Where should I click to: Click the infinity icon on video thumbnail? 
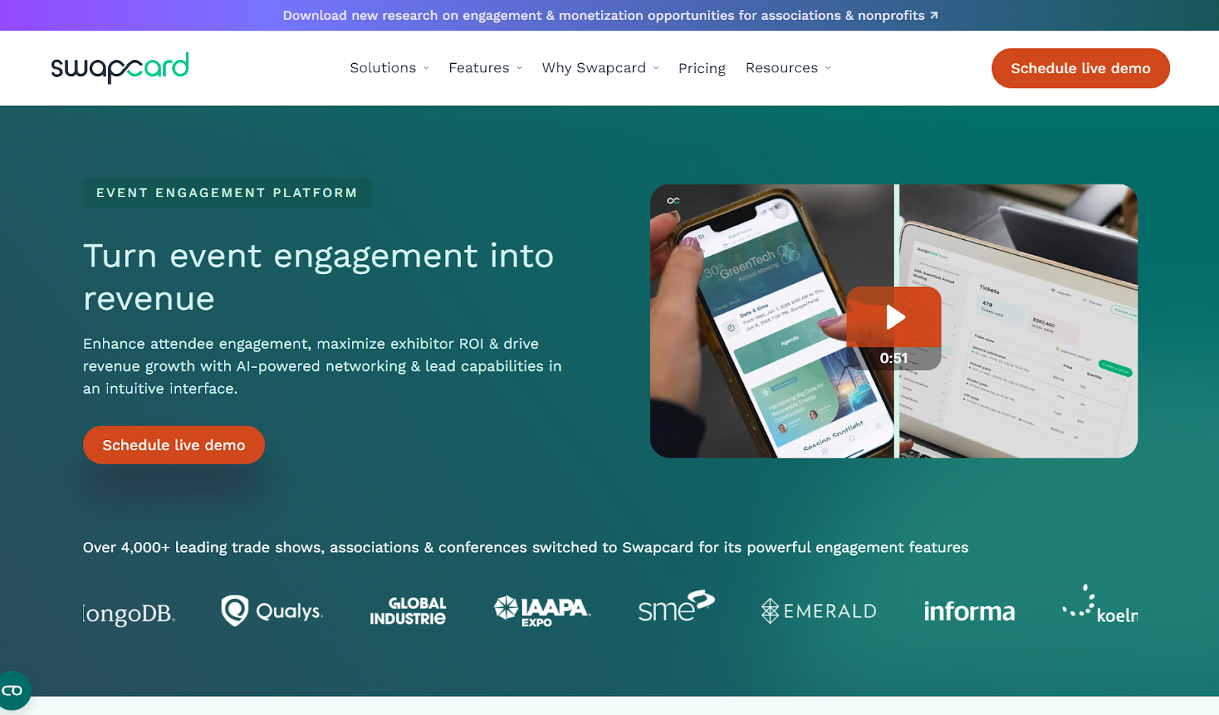673,201
